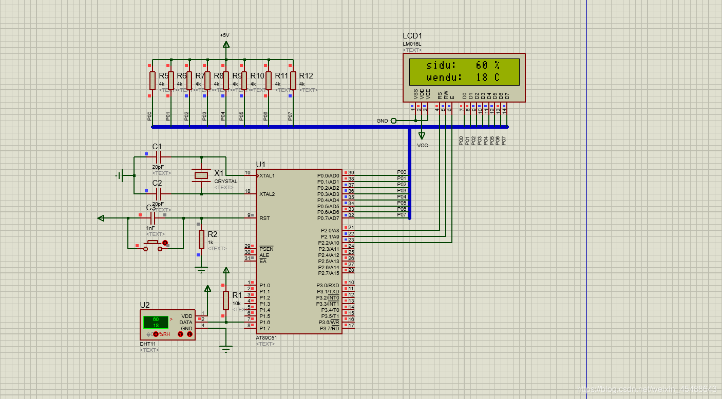The width and height of the screenshot is (722, 399).
Task: Click the 1k value of R2
Action: [211, 243]
